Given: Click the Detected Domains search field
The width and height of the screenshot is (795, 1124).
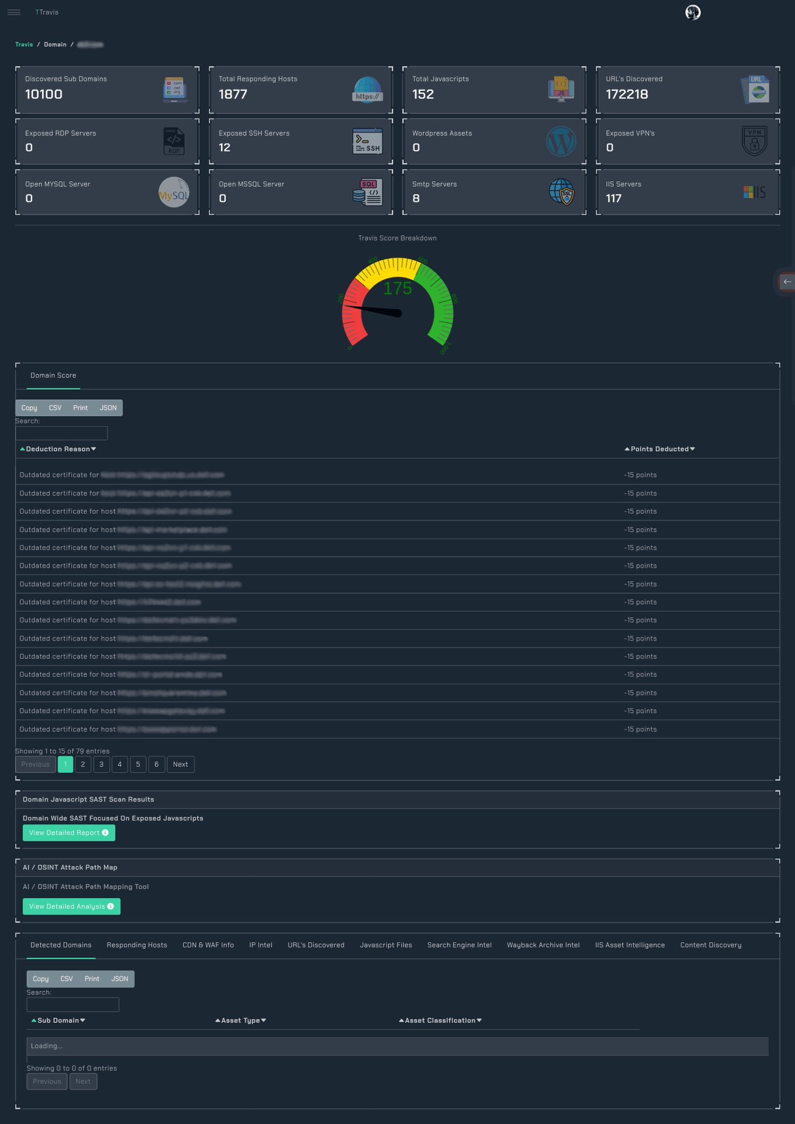Looking at the screenshot, I should (x=73, y=1005).
